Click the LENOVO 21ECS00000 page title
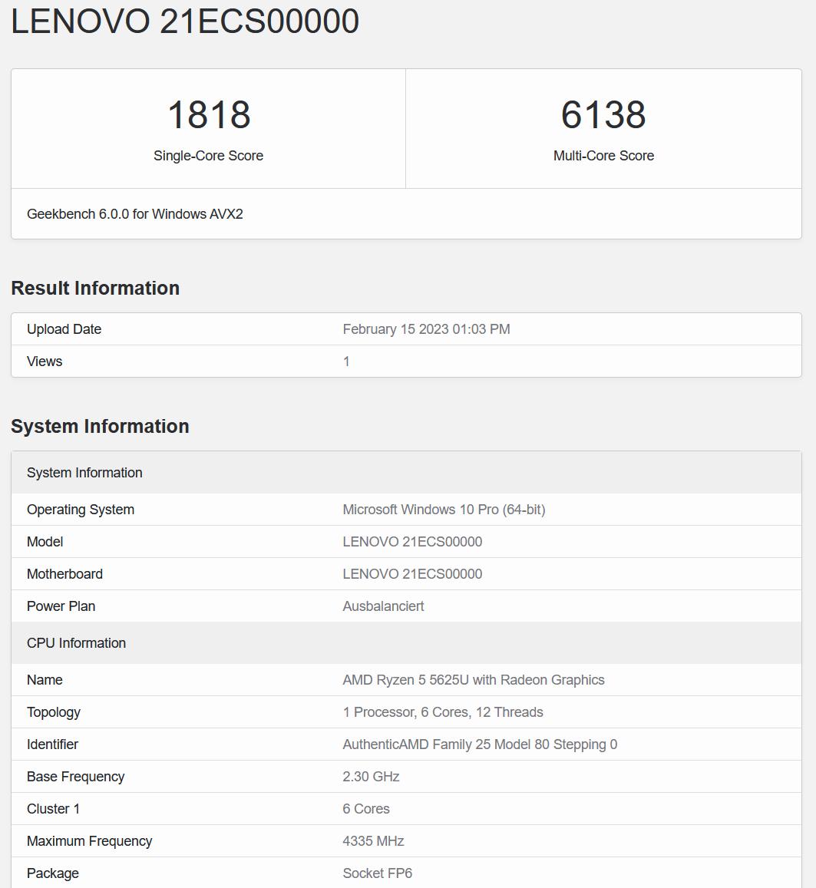 coord(185,21)
